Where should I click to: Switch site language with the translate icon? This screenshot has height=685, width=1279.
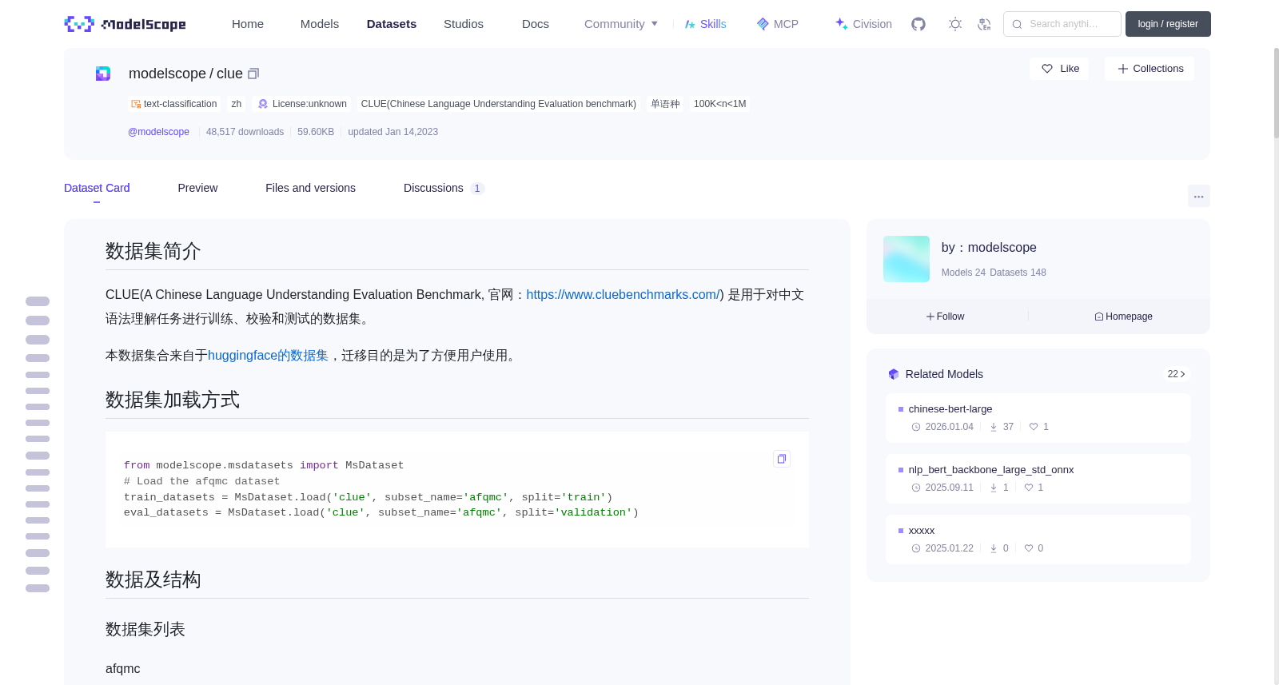coord(984,24)
